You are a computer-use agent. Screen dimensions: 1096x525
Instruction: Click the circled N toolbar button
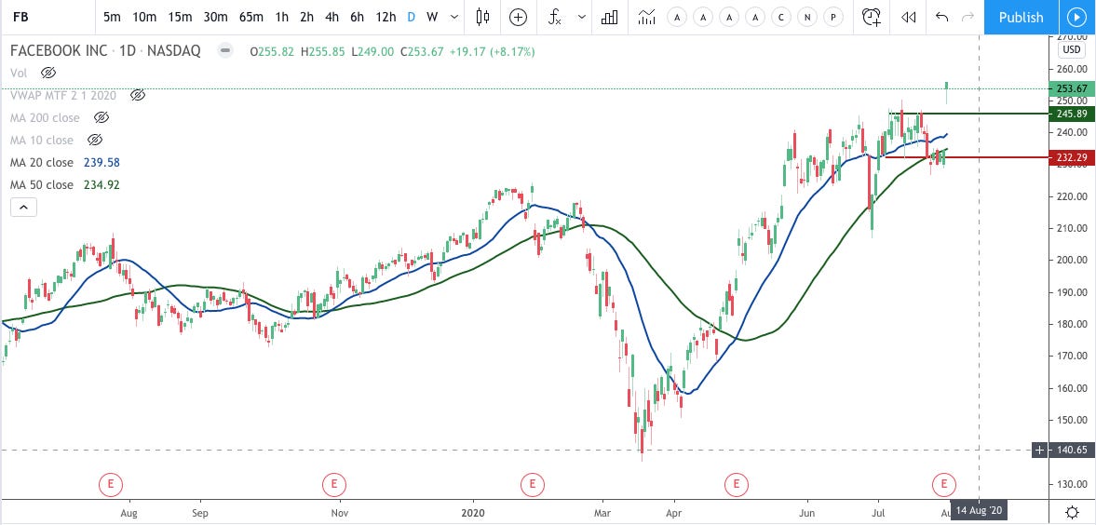(x=807, y=18)
